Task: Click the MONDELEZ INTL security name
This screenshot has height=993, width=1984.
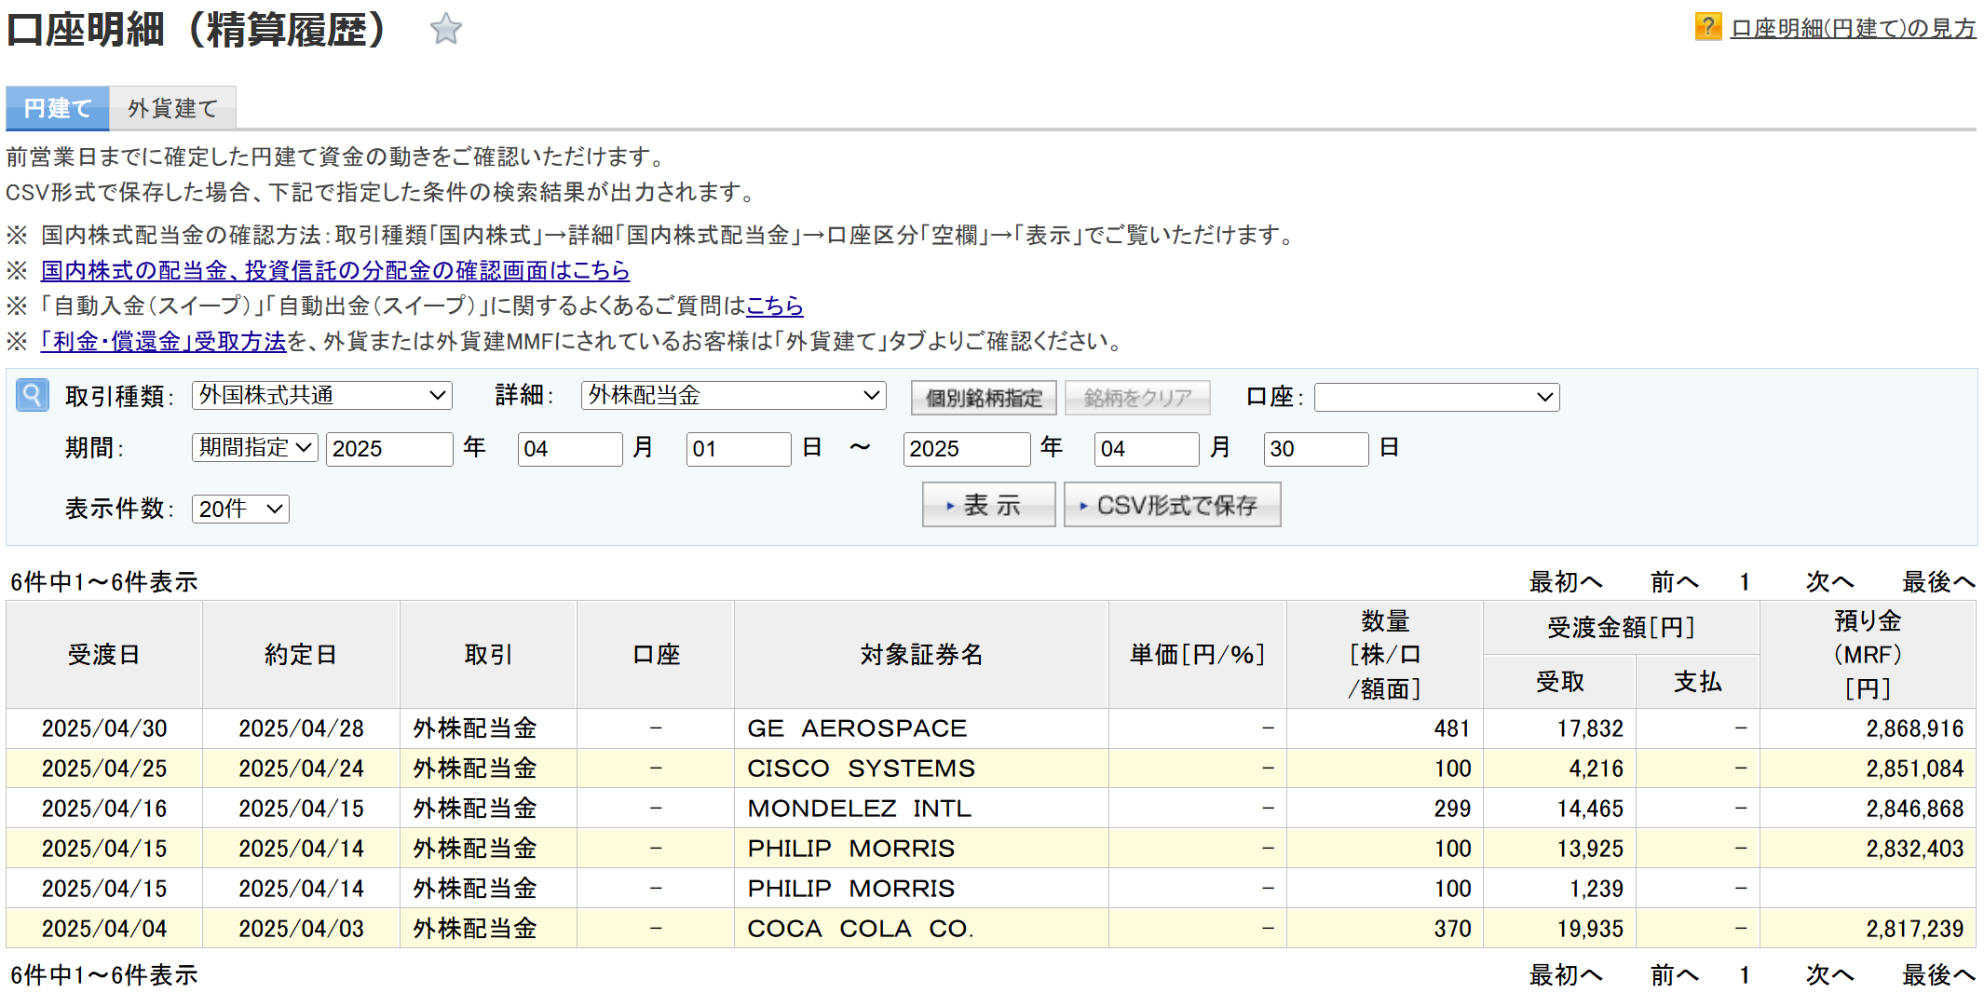Action: click(x=859, y=809)
